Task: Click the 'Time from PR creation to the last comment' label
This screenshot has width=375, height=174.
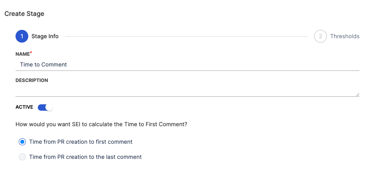Action: 85,157
